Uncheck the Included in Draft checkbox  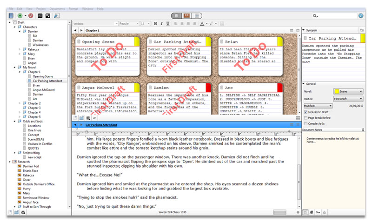pos(305,112)
